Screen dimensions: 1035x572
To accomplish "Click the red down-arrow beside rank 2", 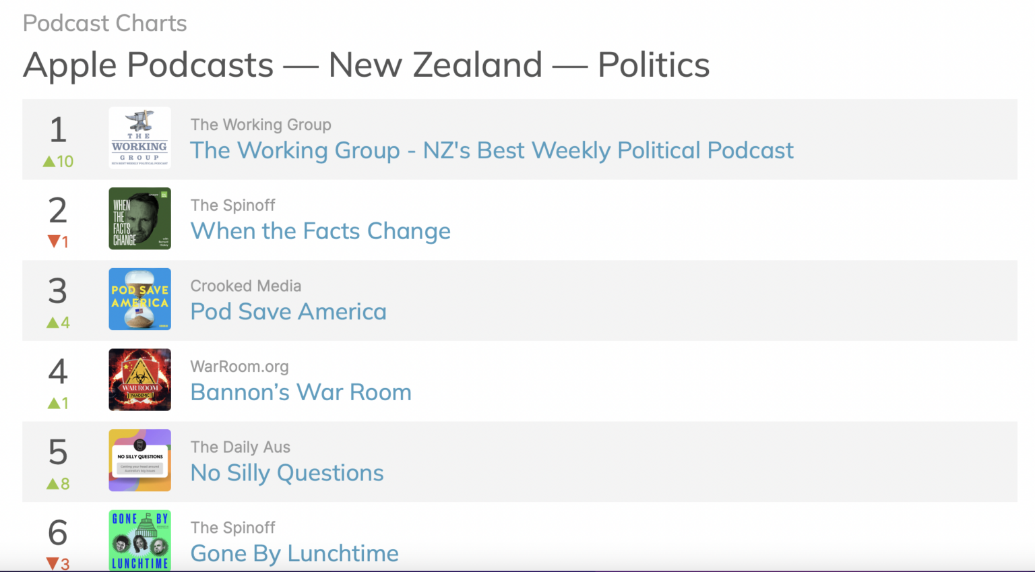I will 57,242.
